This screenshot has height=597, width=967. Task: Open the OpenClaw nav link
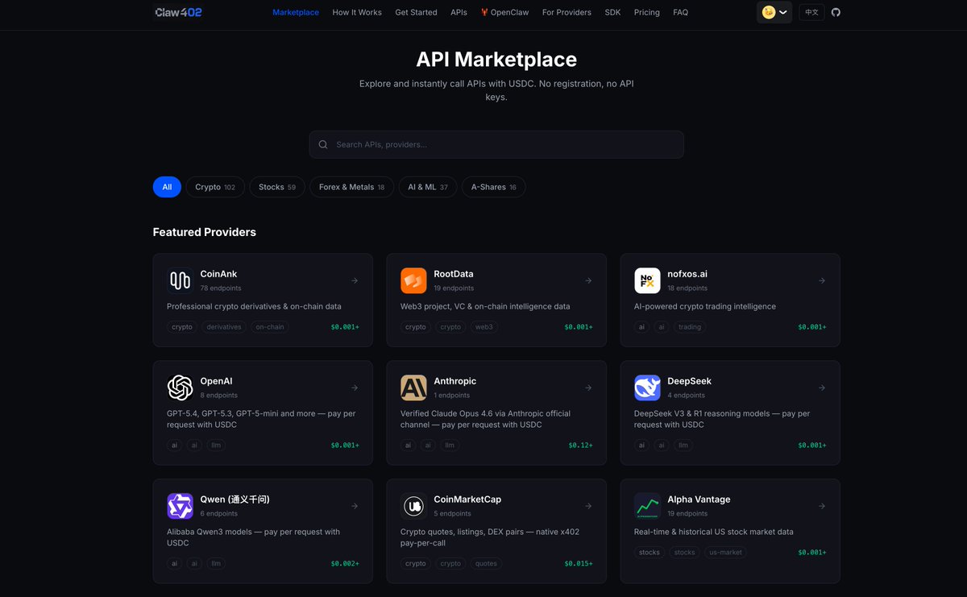504,12
